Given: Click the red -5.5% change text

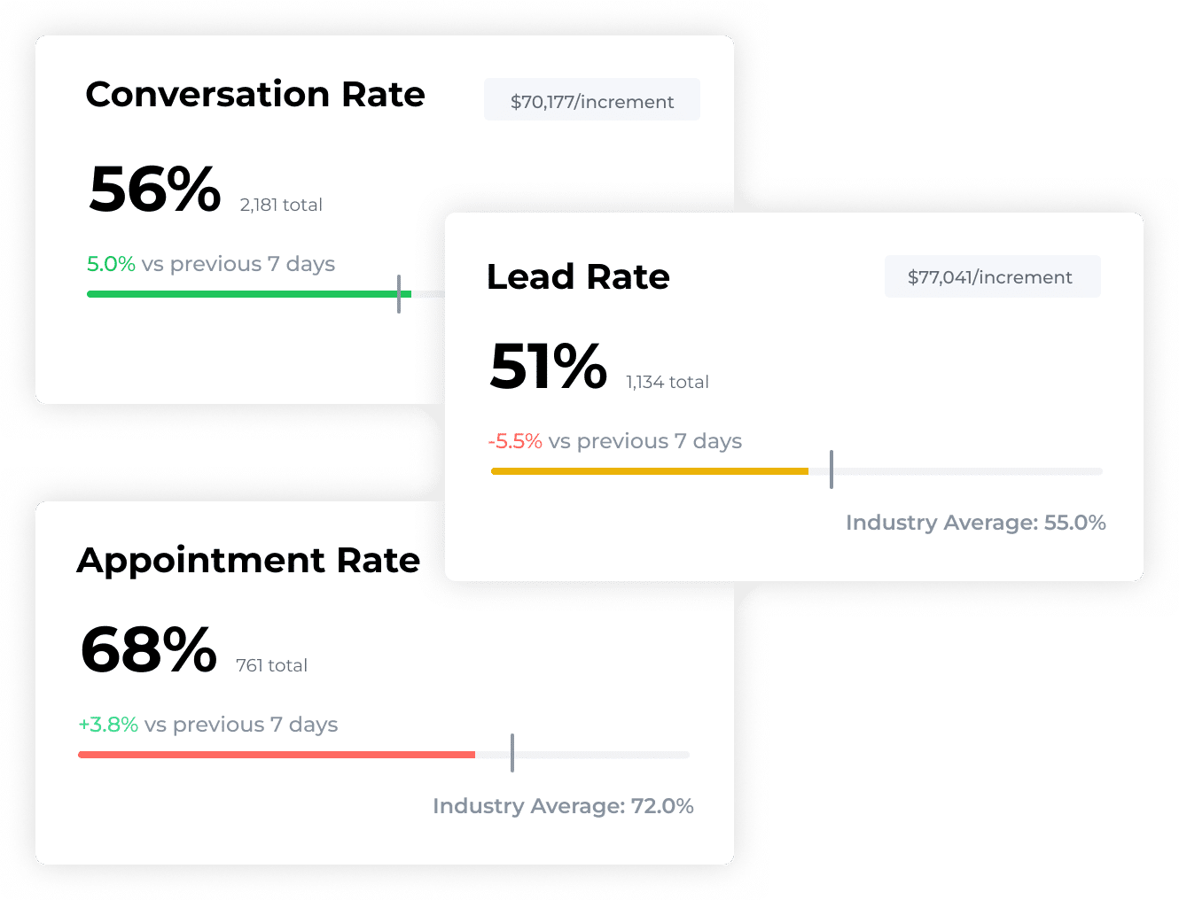Looking at the screenshot, I should [x=515, y=441].
